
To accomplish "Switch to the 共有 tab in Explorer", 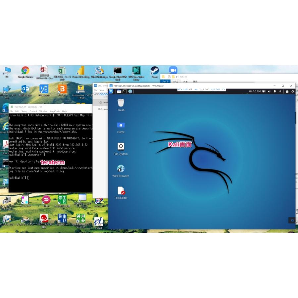I will [185, 82].
